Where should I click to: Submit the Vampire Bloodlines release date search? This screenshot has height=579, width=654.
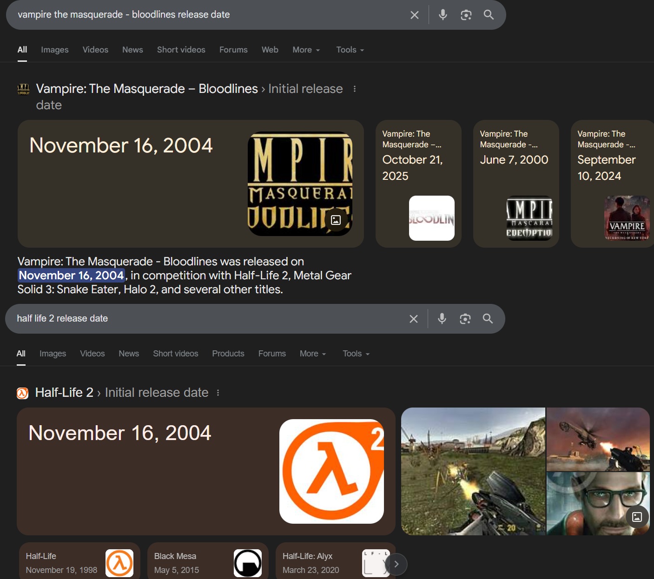click(489, 15)
